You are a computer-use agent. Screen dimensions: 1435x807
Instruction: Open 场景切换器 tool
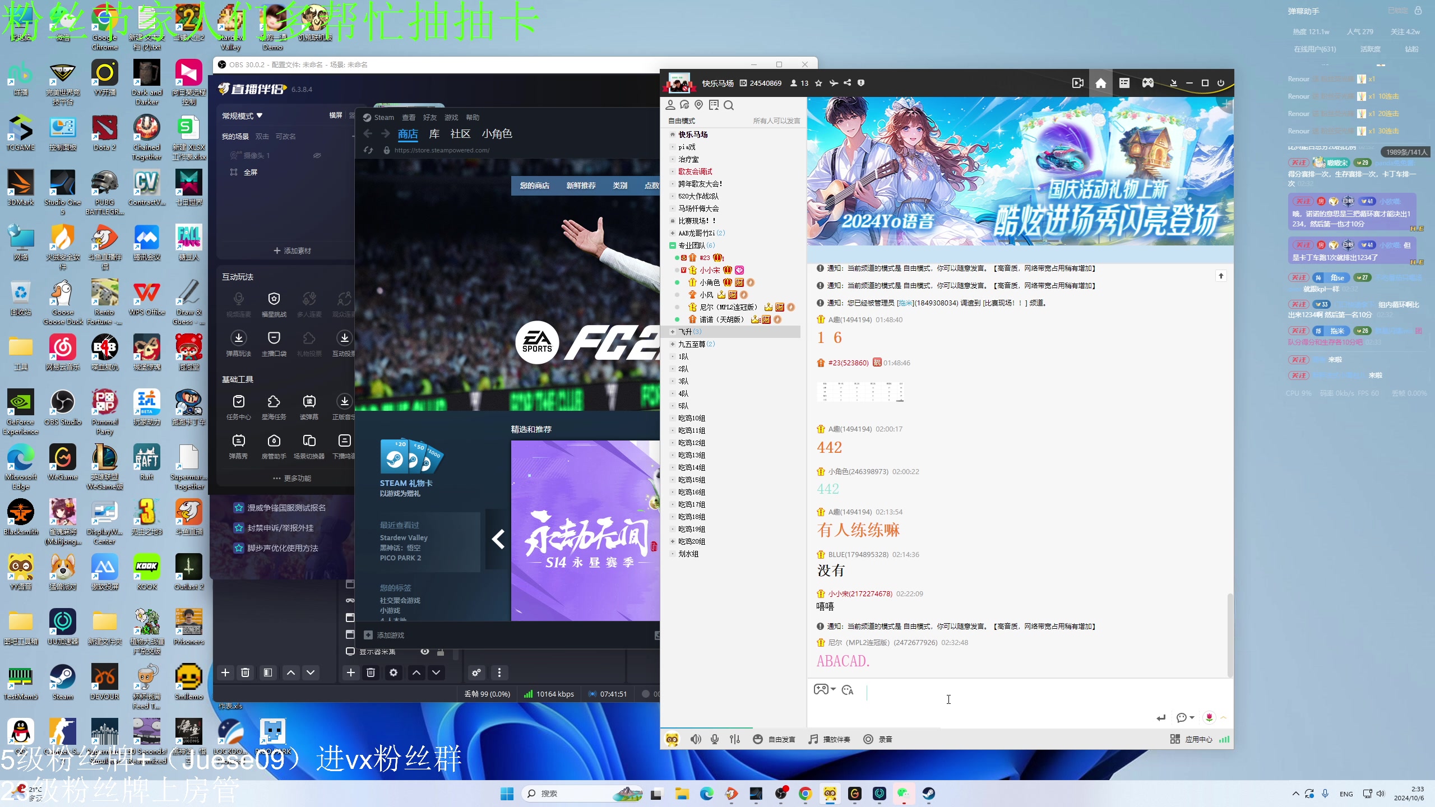309,447
